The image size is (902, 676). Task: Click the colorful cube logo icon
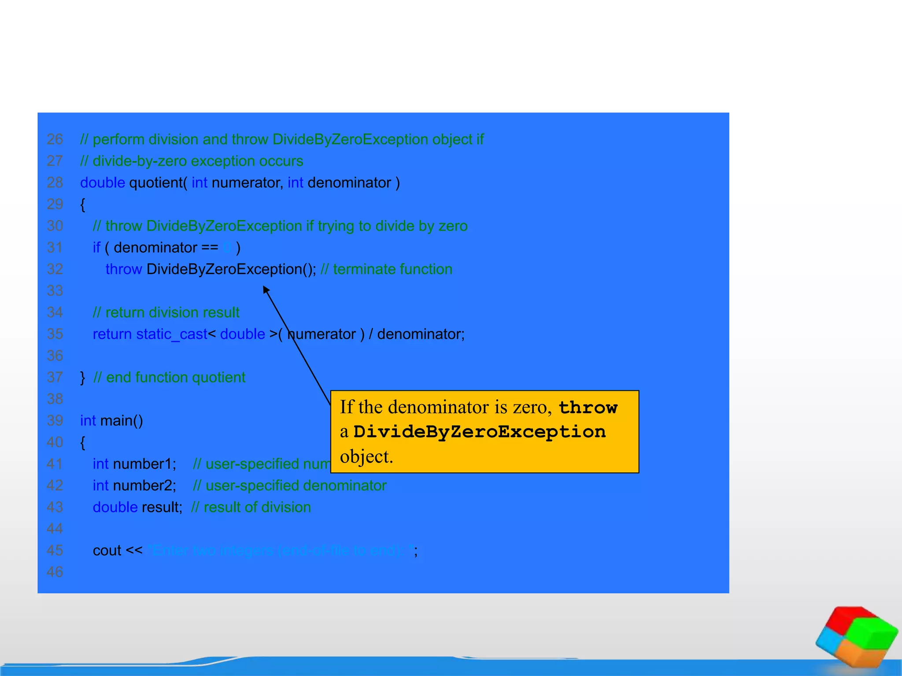tap(856, 637)
